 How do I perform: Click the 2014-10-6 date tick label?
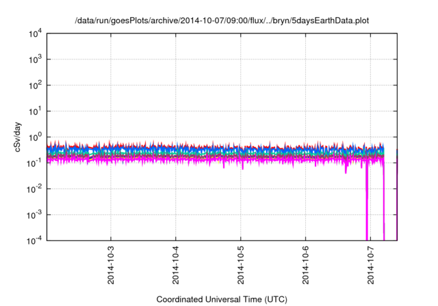tap(306, 265)
